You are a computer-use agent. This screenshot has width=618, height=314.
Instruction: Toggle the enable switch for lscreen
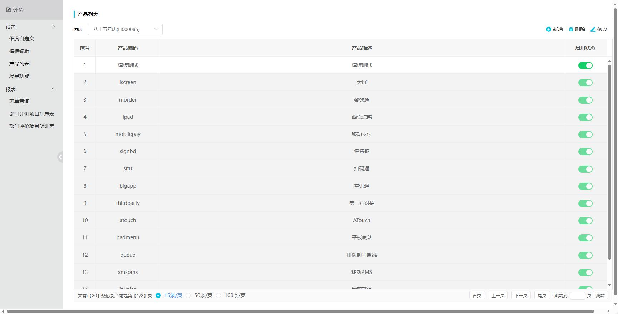pos(585,83)
